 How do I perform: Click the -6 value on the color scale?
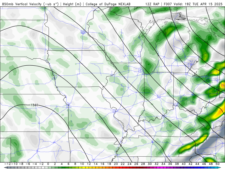[28, 164]
